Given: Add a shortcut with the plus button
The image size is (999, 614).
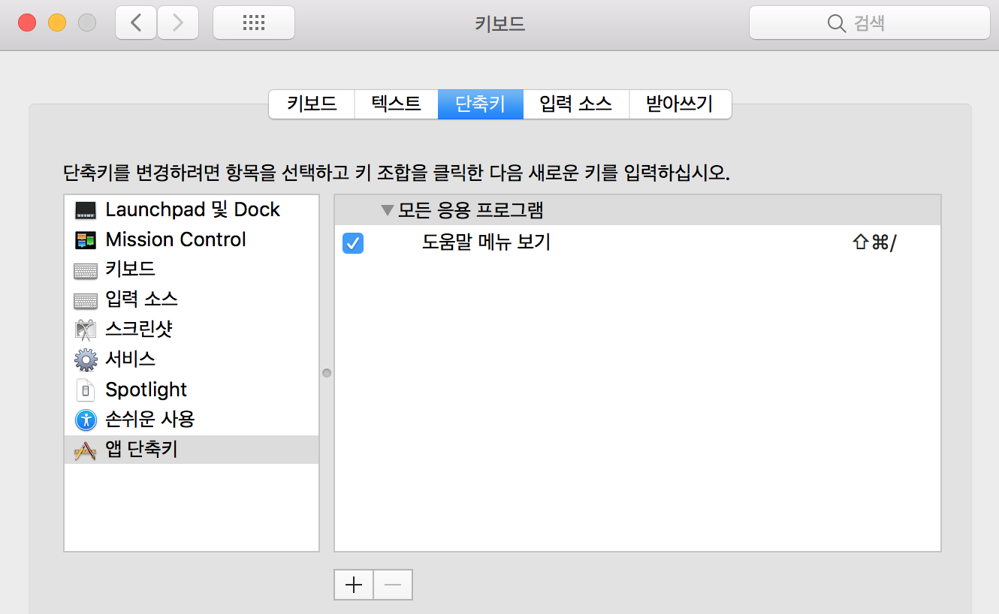Looking at the screenshot, I should click(x=354, y=585).
